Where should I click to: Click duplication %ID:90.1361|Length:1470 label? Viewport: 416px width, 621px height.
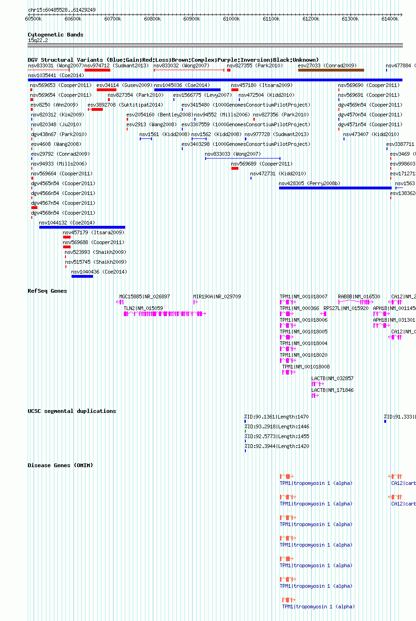point(276,417)
